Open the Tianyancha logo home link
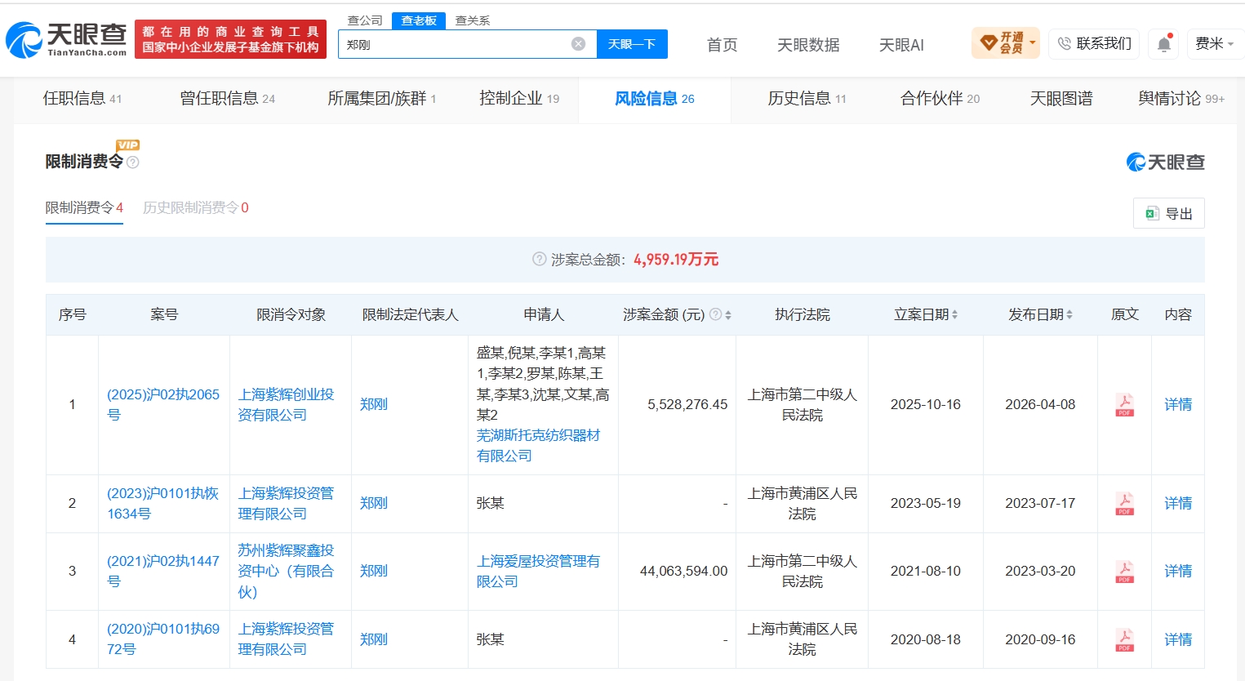This screenshot has height=681, width=1245. (66, 39)
